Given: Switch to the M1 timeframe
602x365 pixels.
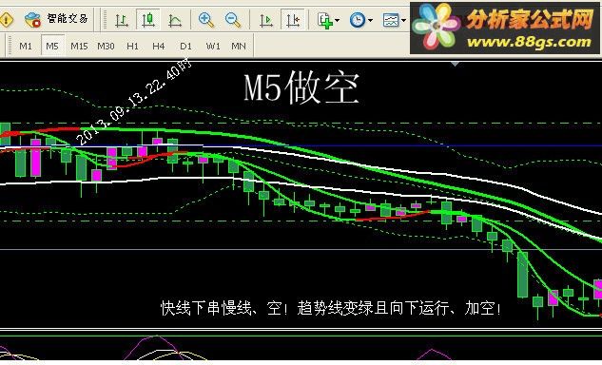Looking at the screenshot, I should pyautogui.click(x=26, y=46).
